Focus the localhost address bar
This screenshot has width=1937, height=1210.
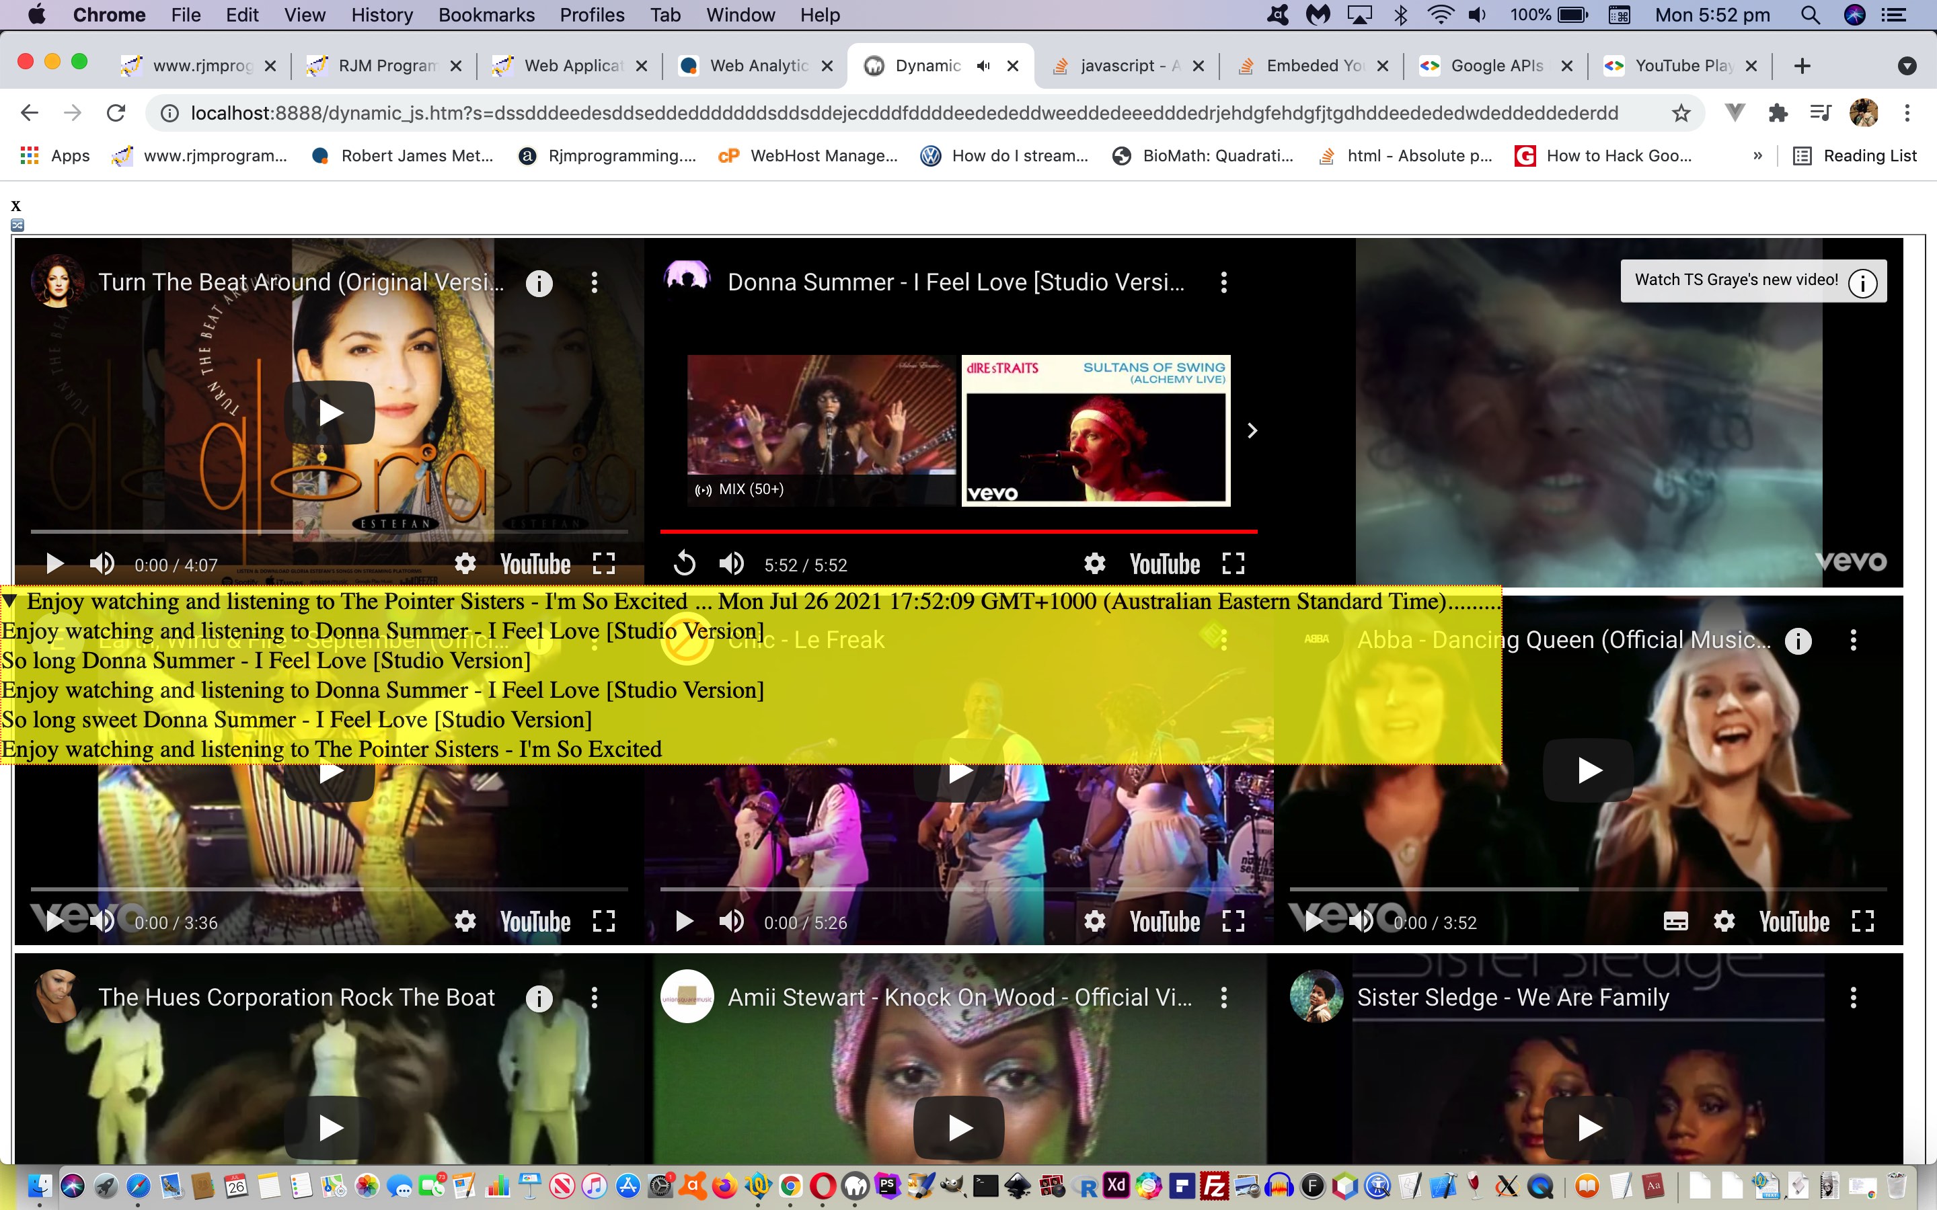(x=905, y=113)
